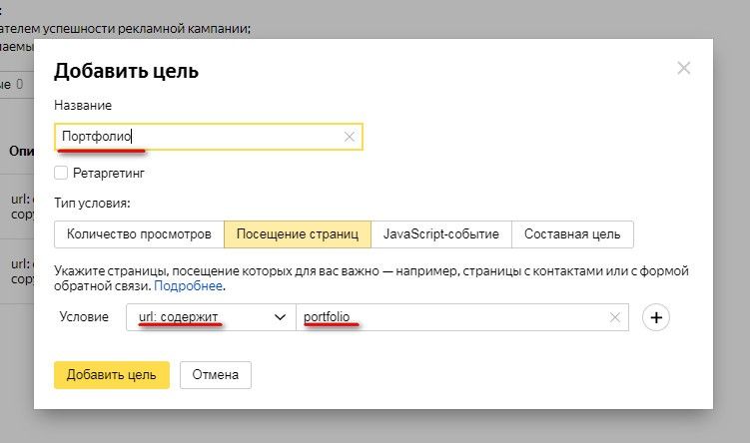Close the Добавить цель dialog
The width and height of the screenshot is (750, 443).
click(683, 68)
